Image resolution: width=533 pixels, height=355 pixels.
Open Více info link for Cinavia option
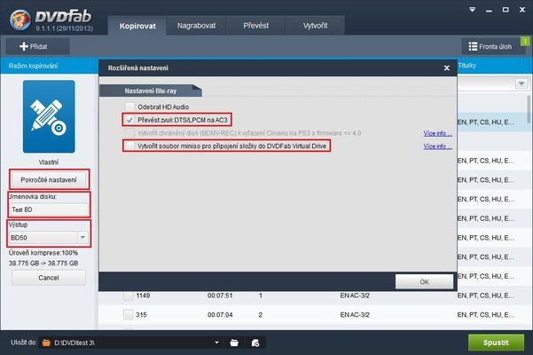[x=437, y=133]
